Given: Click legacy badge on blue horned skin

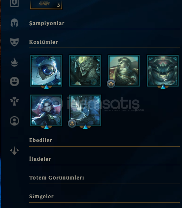Looking at the screenshot, I should (72, 124).
